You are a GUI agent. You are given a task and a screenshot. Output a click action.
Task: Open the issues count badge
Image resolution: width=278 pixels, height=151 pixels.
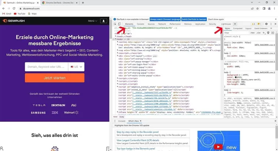(259, 24)
